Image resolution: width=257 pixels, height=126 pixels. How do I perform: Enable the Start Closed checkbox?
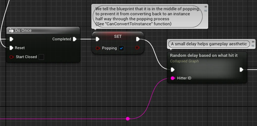click(x=41, y=57)
